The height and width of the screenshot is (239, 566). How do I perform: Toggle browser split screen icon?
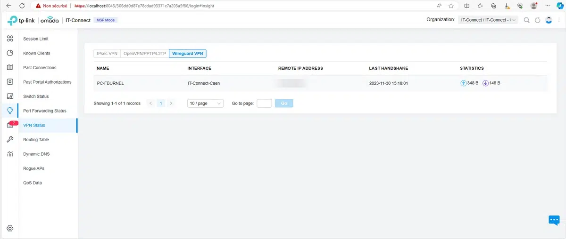[466, 6]
